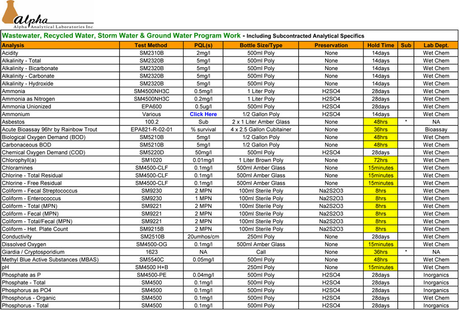The height and width of the screenshot is (310, 459).
Task: Click the 'Bioassay' lab department cell
Action: click(x=436, y=129)
